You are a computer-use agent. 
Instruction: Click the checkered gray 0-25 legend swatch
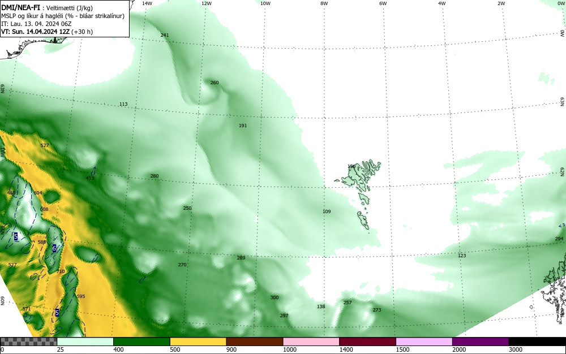tap(28, 342)
